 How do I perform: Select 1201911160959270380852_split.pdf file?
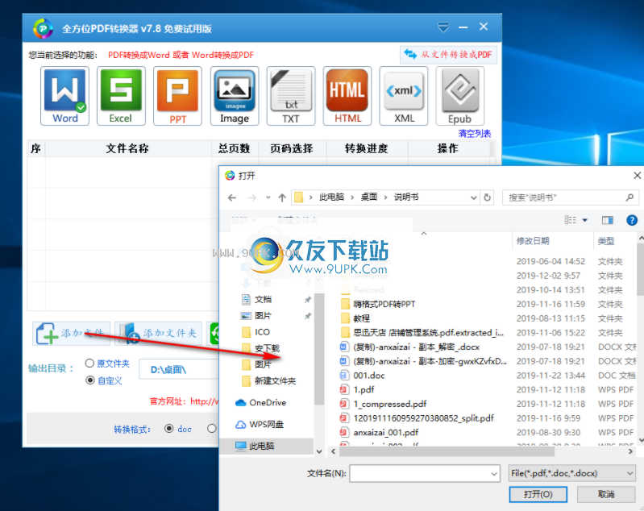tap(423, 418)
